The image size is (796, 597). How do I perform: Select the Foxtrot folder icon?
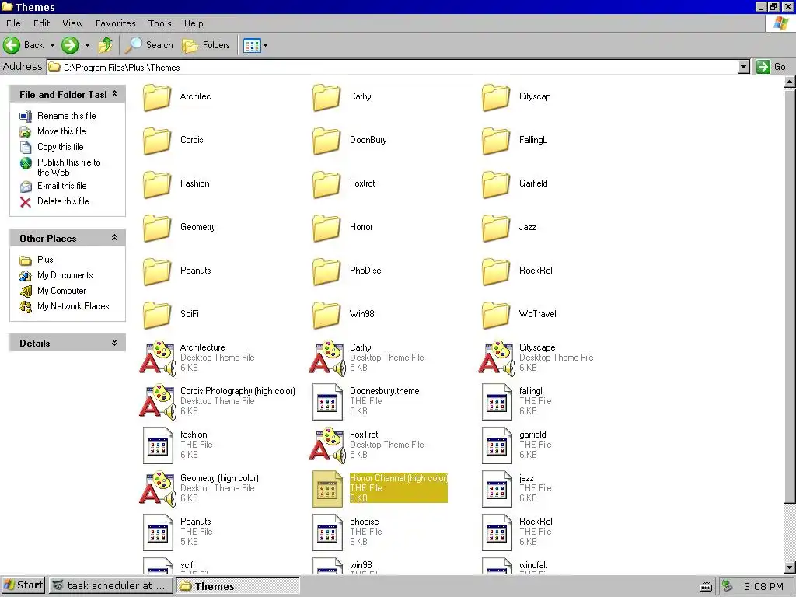[326, 185]
